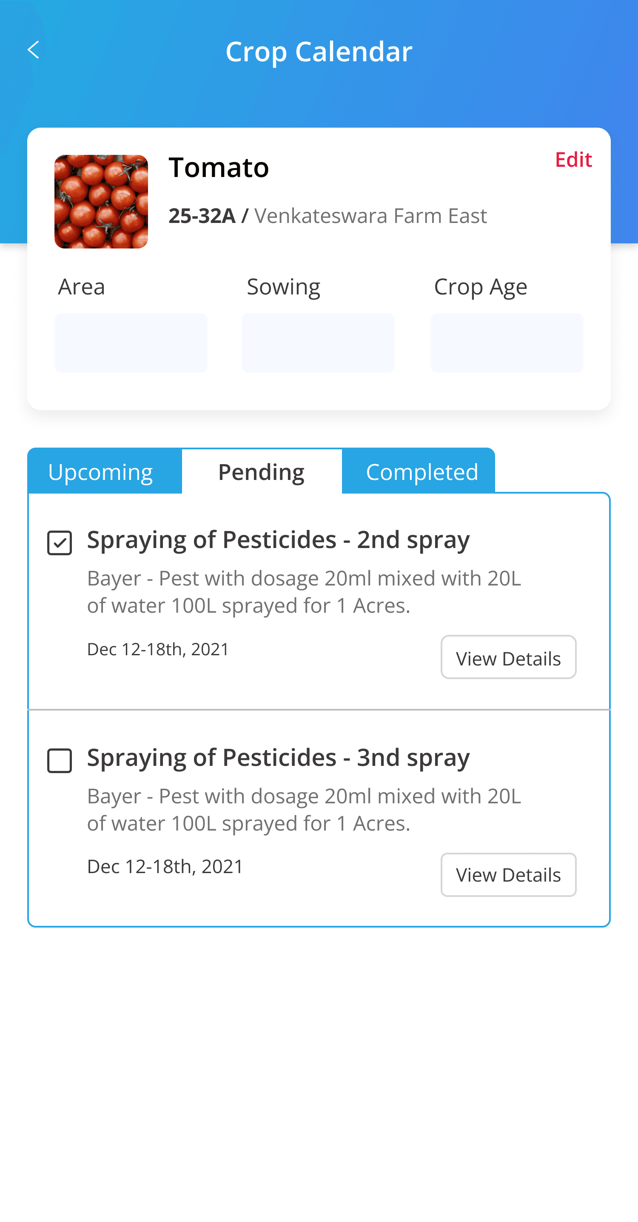Viewport: 638px width, 1222px height.
Task: Tap the Venkateswara Farm East plot label
Action: [370, 216]
